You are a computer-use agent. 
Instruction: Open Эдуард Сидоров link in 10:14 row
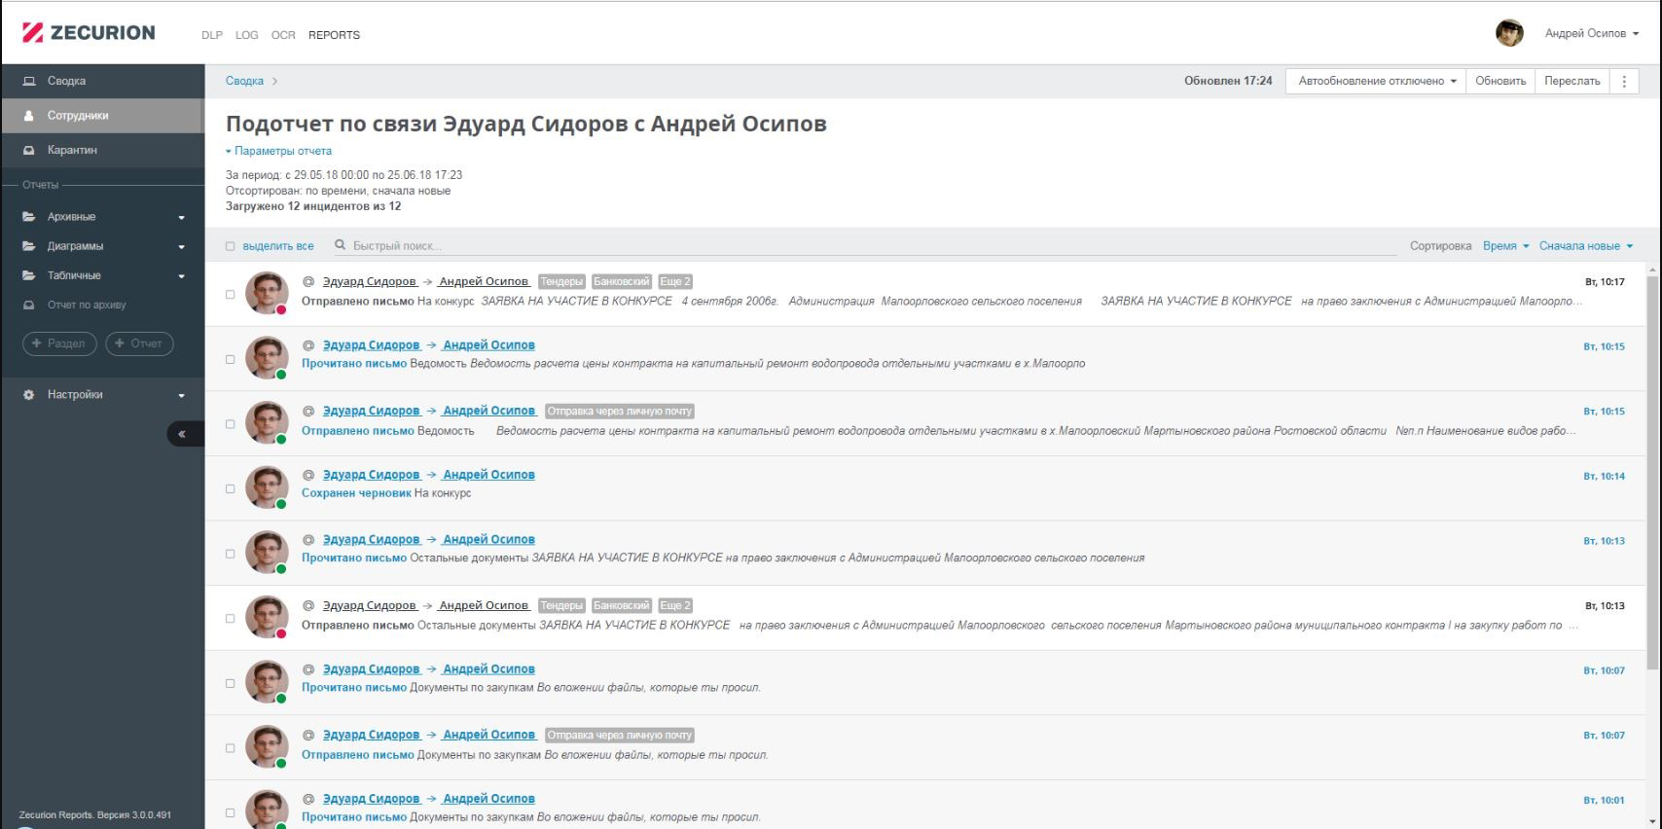pos(371,475)
